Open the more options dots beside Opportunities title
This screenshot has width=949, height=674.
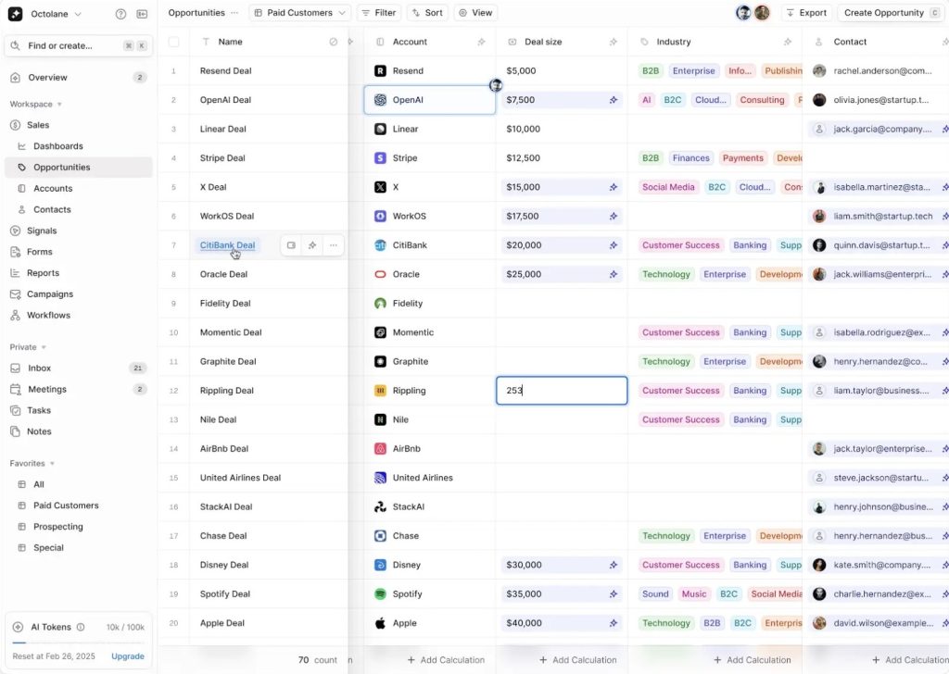[x=234, y=13]
